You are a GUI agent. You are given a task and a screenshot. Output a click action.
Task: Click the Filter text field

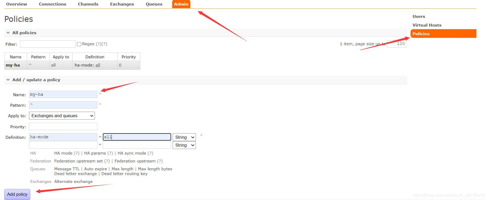coord(48,44)
